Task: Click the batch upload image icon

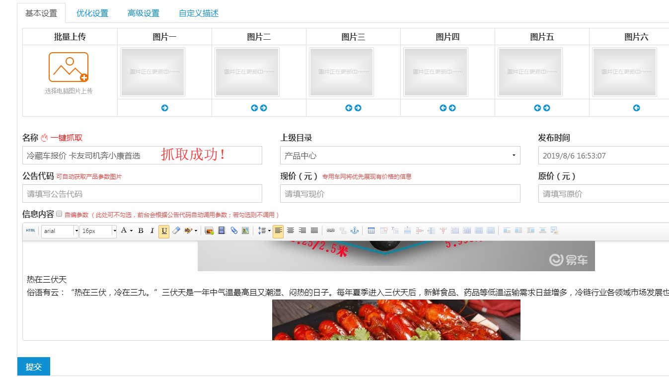Action: [x=69, y=67]
